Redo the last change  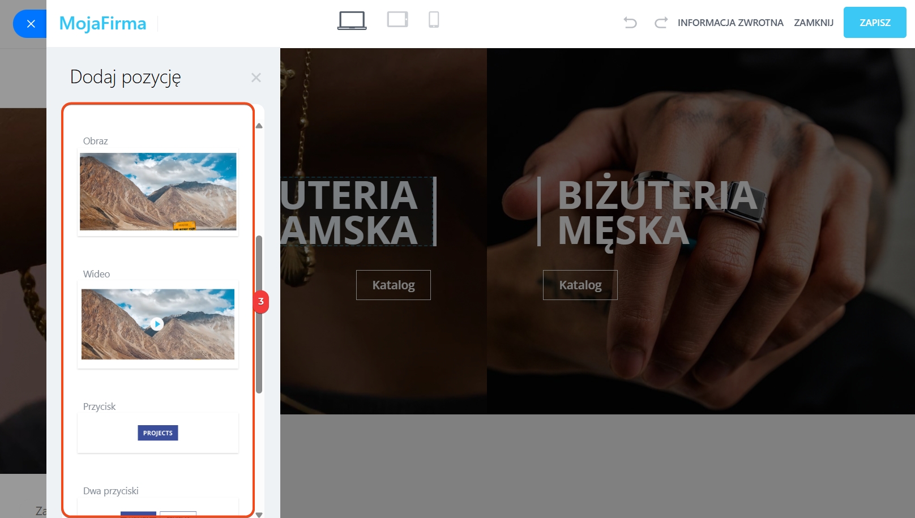click(661, 23)
